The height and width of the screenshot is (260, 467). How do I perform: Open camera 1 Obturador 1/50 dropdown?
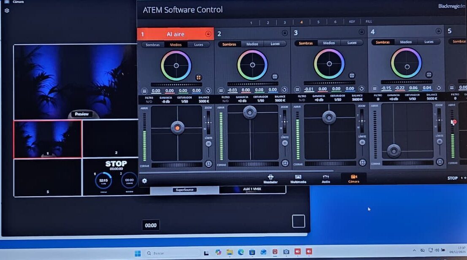[x=185, y=100]
